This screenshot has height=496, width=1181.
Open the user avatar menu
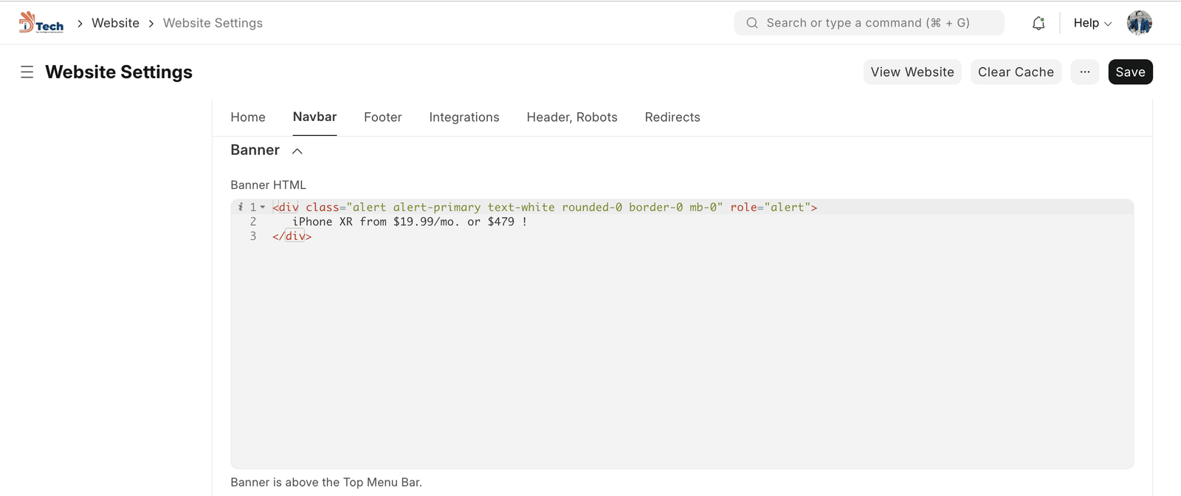[1139, 23]
